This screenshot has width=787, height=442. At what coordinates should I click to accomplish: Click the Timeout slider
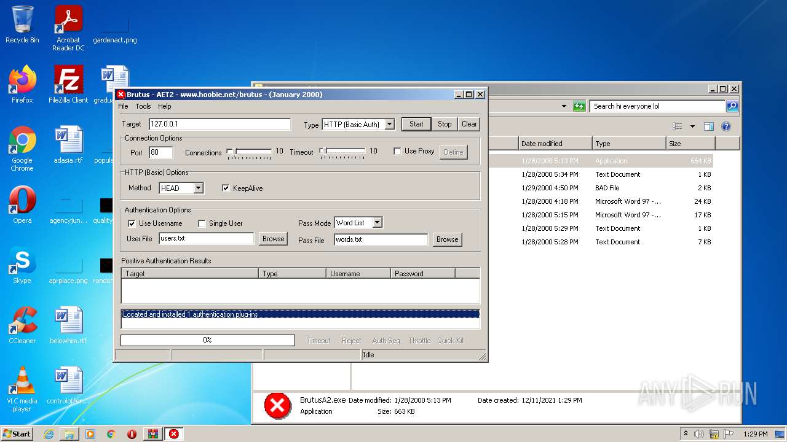tap(342, 152)
